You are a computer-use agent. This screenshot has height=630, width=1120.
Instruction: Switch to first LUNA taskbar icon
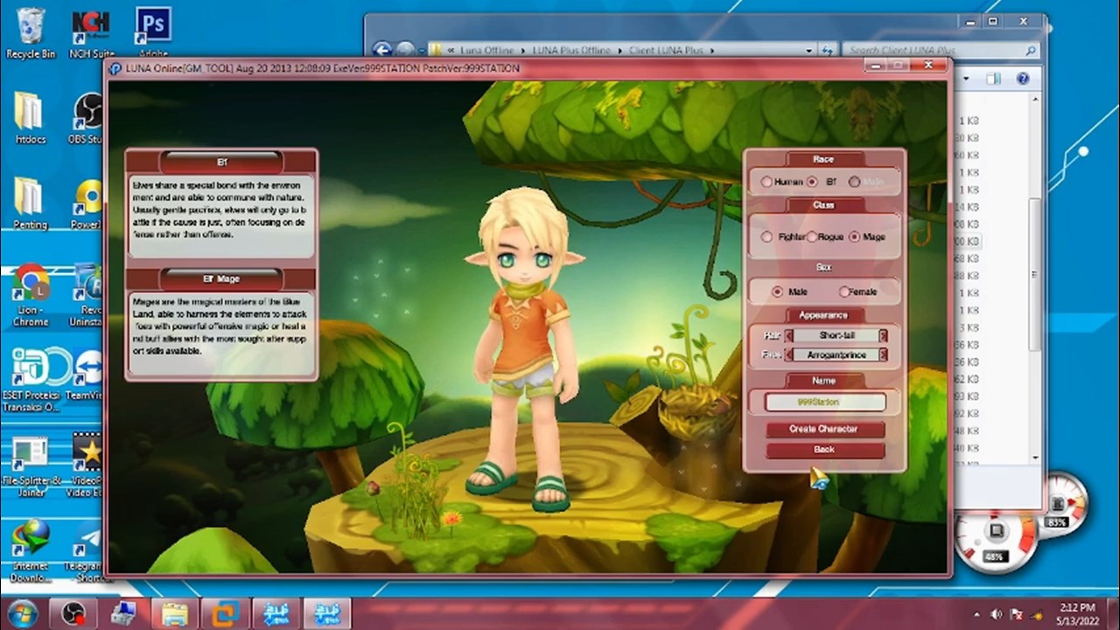[x=276, y=613]
